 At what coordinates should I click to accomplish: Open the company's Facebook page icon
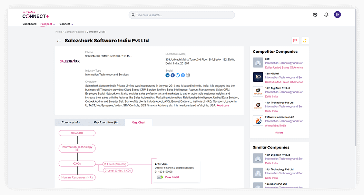(x=173, y=75)
